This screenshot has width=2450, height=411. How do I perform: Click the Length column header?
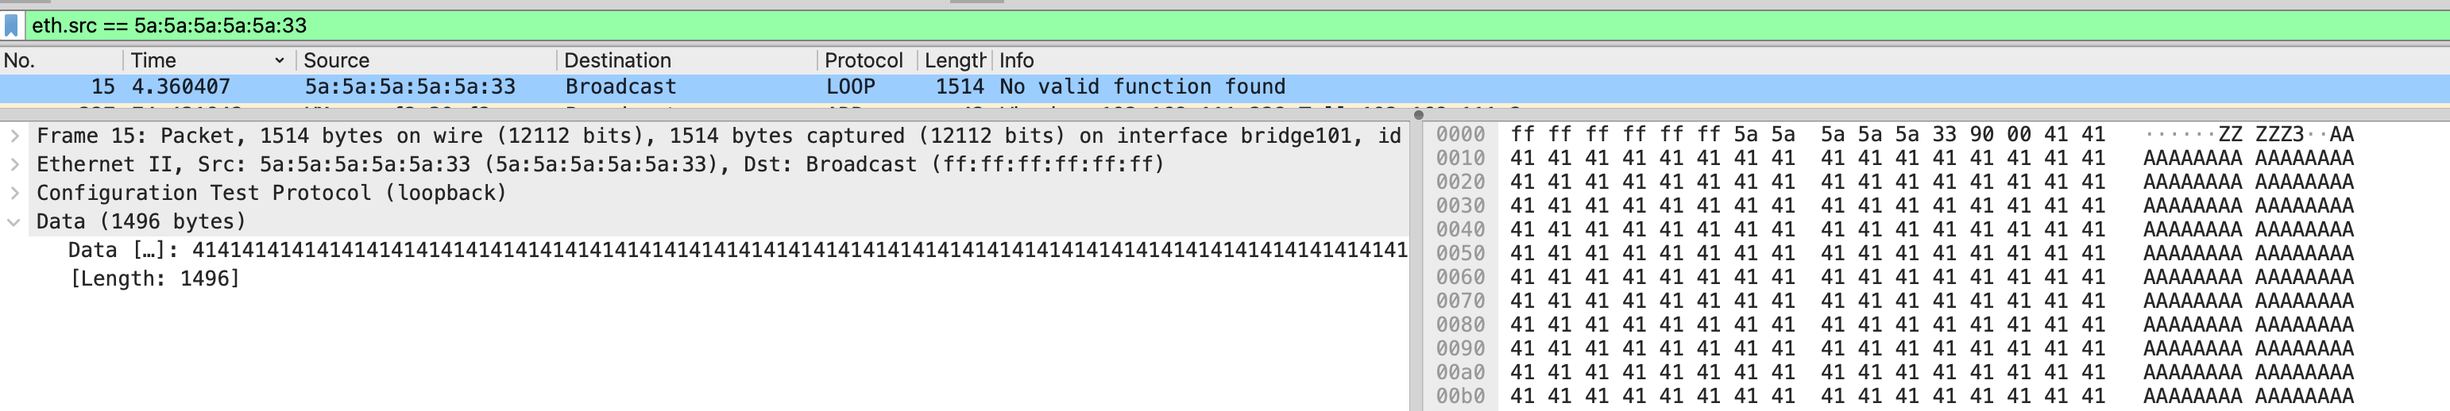(954, 61)
